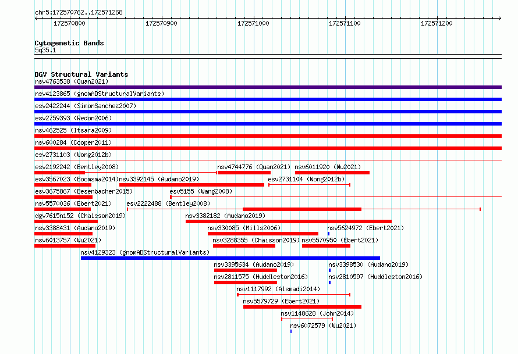
Task: Click esv3675867 (Besenbacher2015) label
Action: (84, 191)
